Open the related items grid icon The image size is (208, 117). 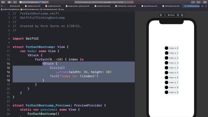[x=2, y=6]
